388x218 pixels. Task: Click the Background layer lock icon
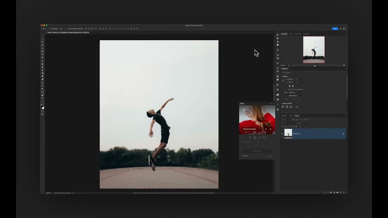(343, 134)
